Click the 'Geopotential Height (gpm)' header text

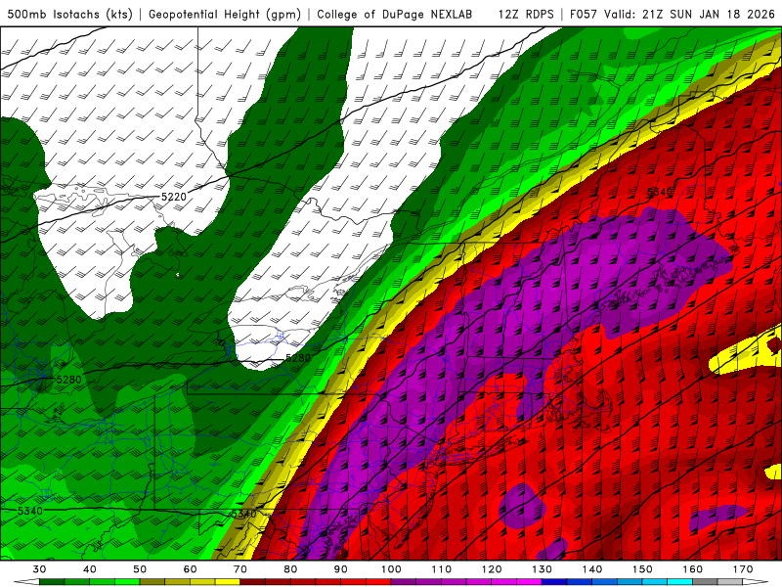click(x=225, y=14)
